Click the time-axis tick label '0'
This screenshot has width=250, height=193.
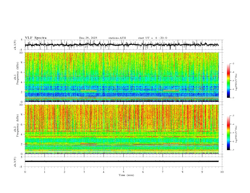pos(25,172)
